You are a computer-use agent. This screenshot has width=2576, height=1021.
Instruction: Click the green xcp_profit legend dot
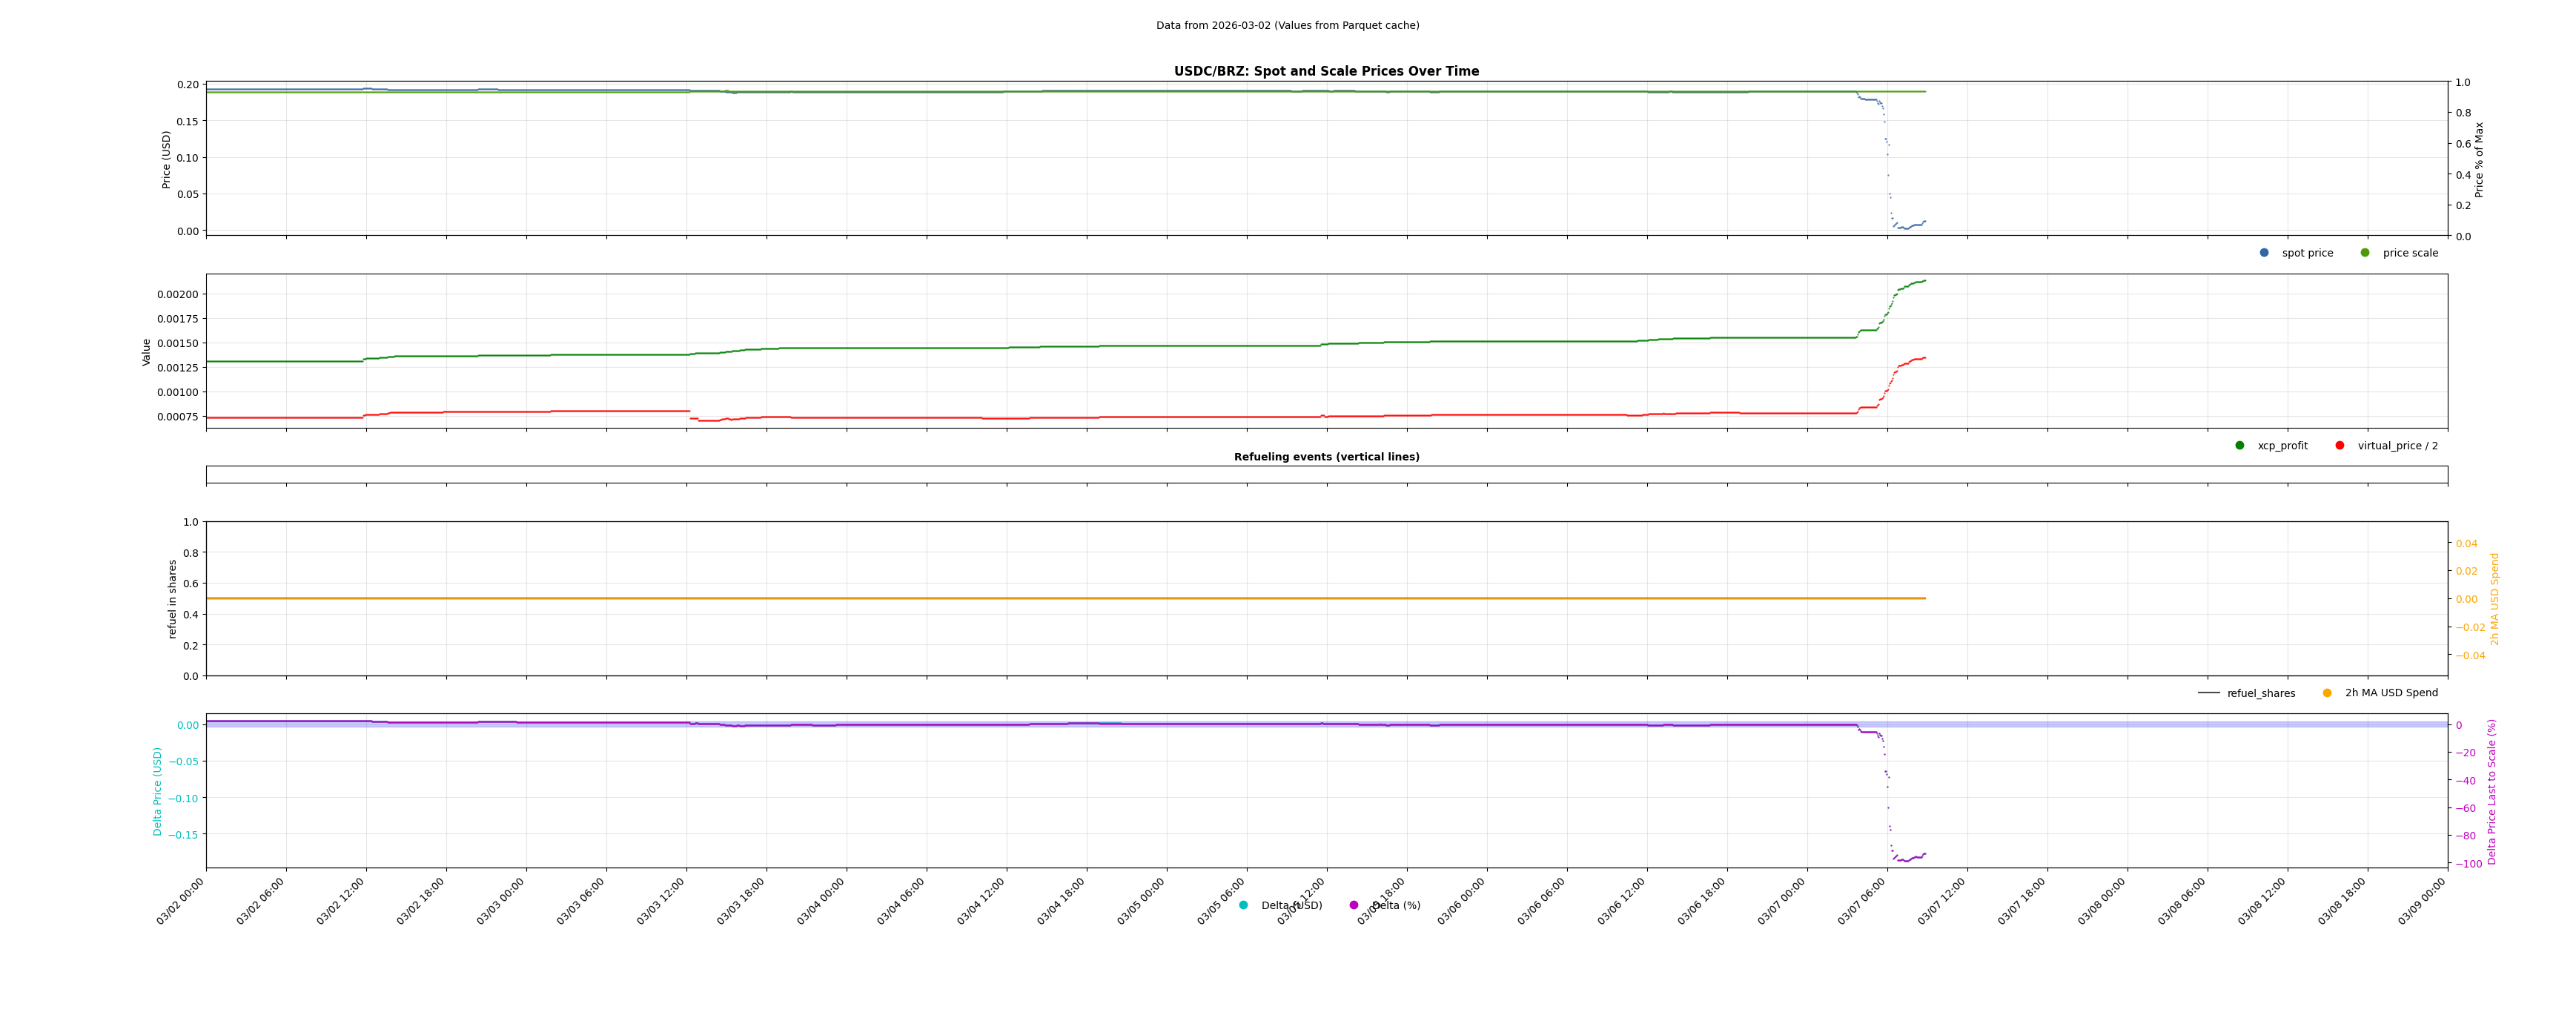2240,446
